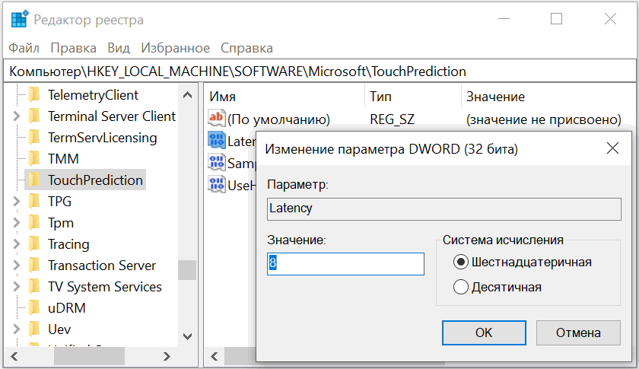Click tree pane scroll up arrow
The height and width of the screenshot is (369, 639).
point(187,95)
